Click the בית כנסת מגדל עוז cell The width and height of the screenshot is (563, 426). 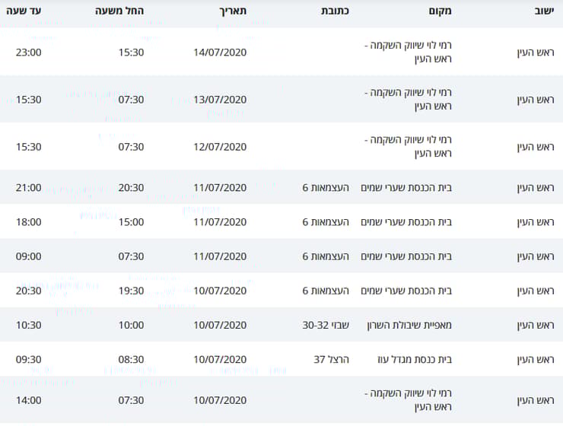click(x=415, y=359)
